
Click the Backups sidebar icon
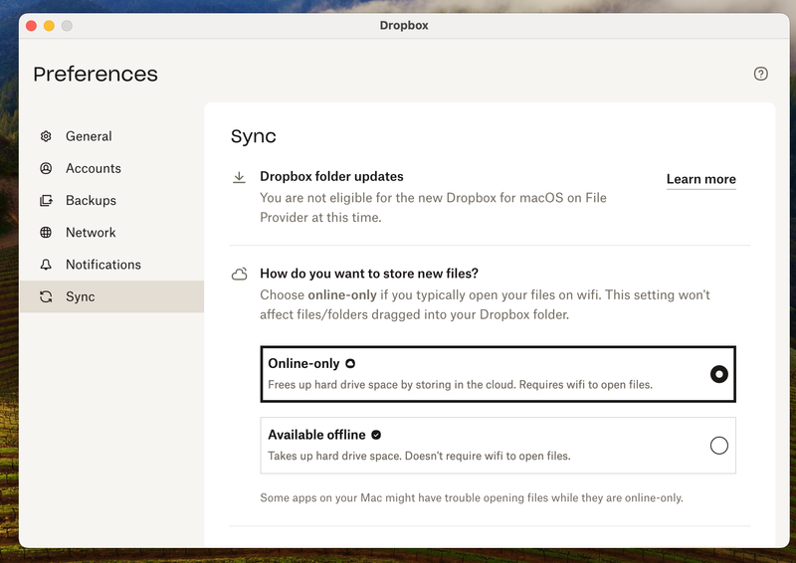pos(46,201)
